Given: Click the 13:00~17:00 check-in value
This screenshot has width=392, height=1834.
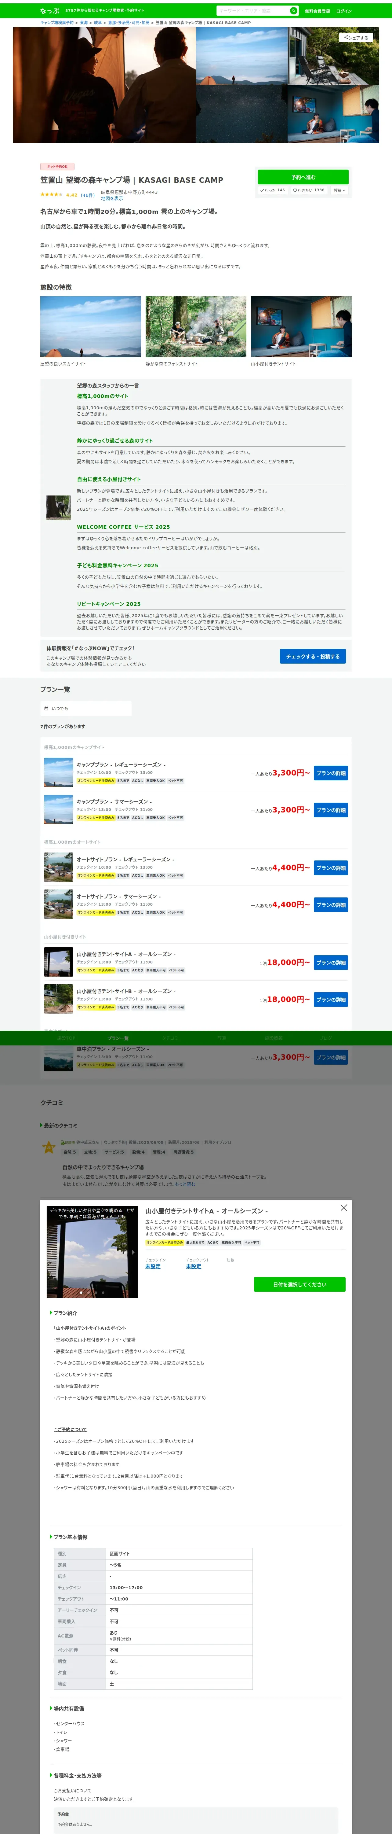Looking at the screenshot, I should [x=126, y=1587].
